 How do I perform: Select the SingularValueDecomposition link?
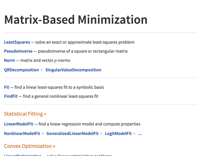73,70
